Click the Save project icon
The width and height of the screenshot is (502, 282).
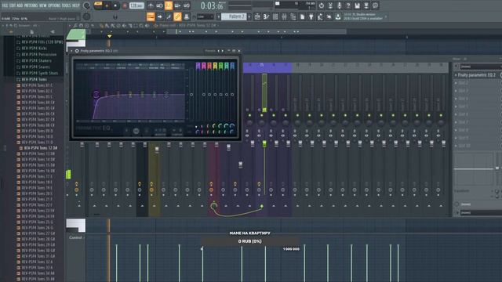pyautogui.click(x=357, y=5)
